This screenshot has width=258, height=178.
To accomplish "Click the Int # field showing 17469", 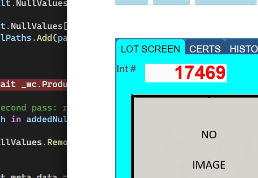I will [186, 73].
